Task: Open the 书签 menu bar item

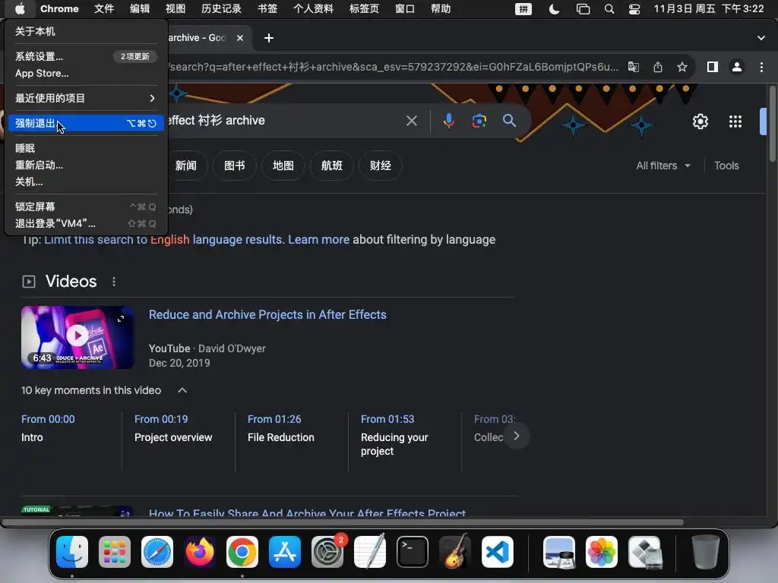Action: point(267,8)
